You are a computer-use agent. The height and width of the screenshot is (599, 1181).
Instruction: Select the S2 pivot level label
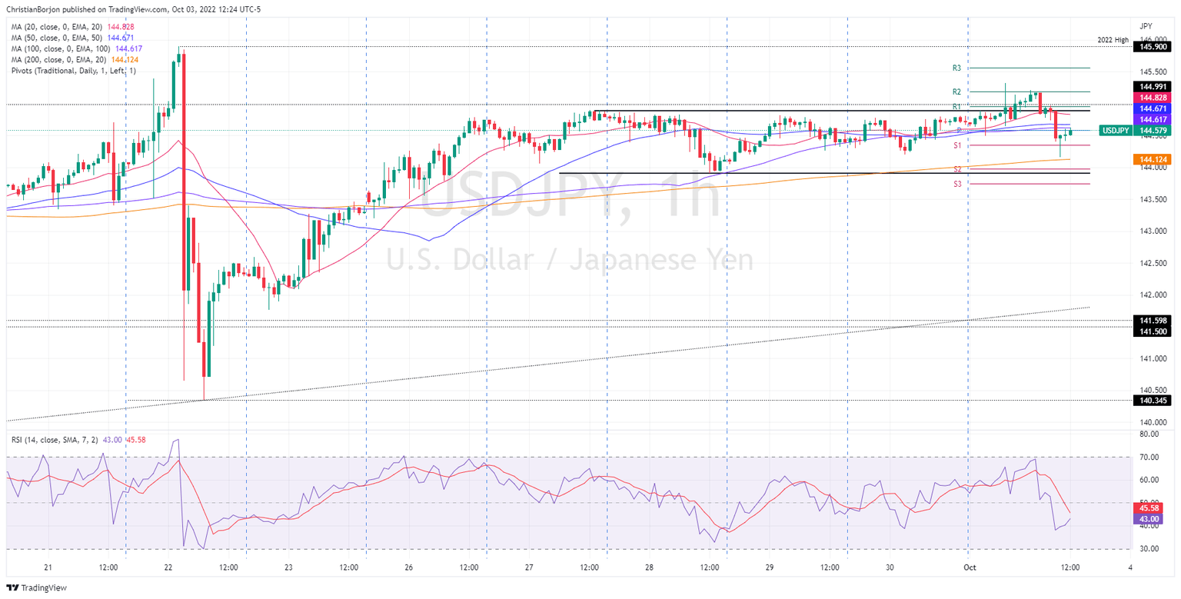(x=957, y=168)
